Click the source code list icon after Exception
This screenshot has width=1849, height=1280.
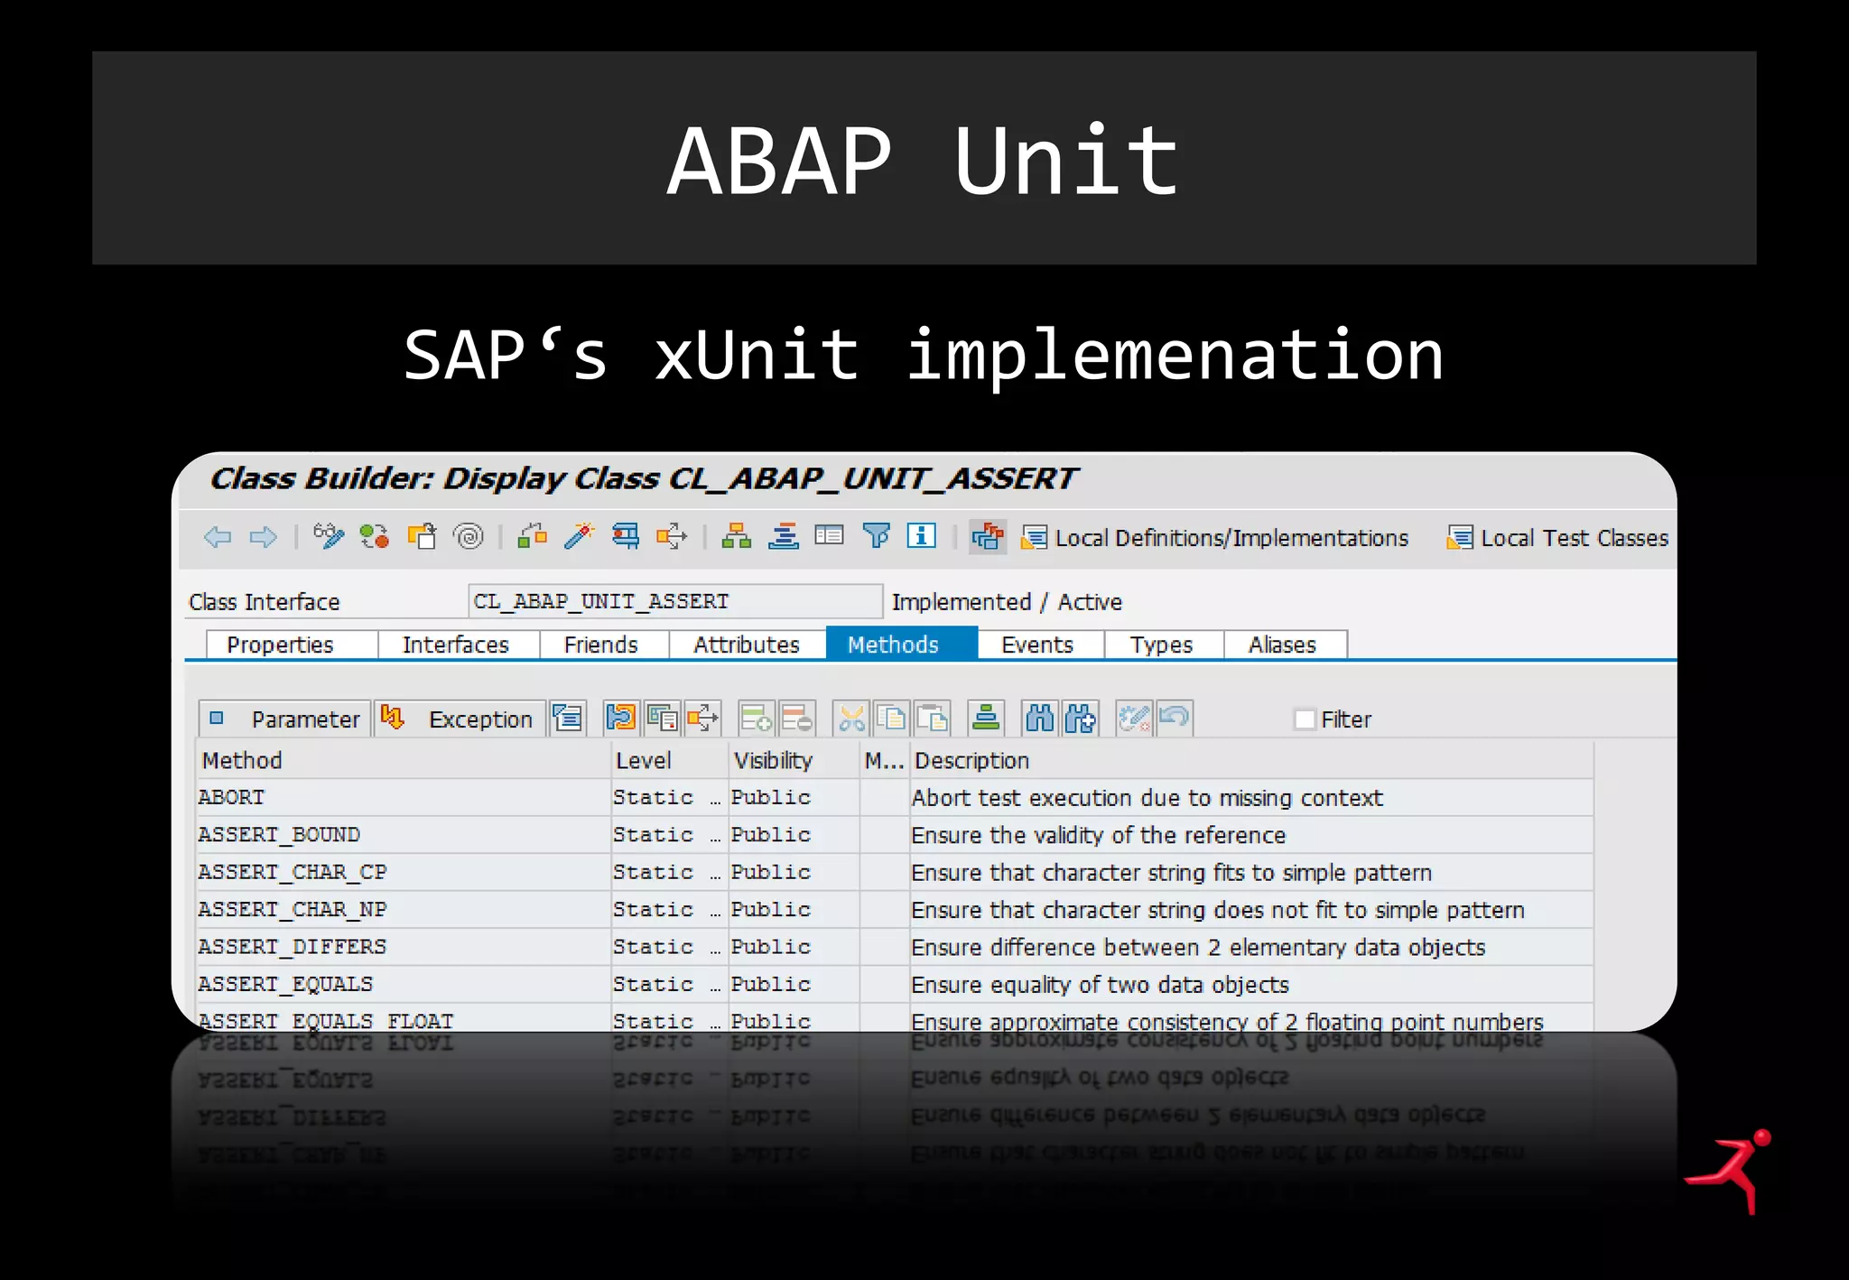pos(569,719)
